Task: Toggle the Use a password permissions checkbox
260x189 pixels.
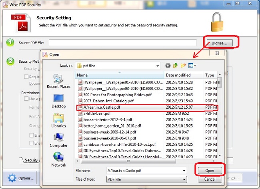Action: pyautogui.click(x=26, y=99)
